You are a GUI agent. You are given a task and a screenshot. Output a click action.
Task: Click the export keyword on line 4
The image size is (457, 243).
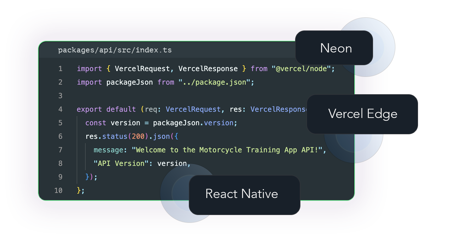pos(89,109)
